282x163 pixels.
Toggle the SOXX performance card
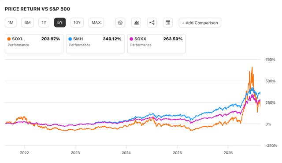(156, 44)
